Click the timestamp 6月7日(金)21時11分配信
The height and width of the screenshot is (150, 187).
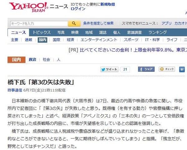(44, 90)
